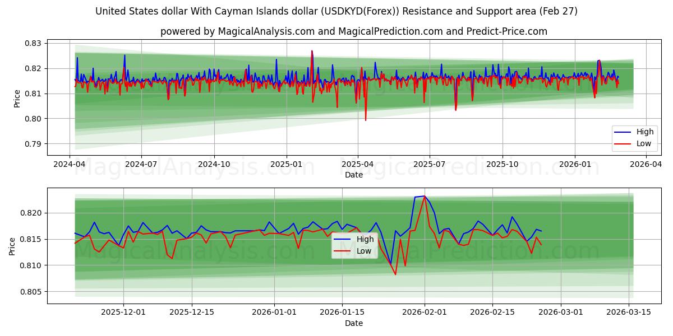Screen dimensions: 673x336
Task: Click the 2026-02-01 x-axis tick label
Action: tap(425, 312)
